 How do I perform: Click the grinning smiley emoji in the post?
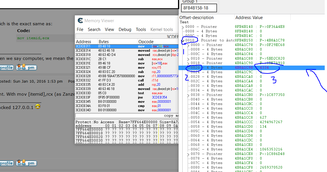[38, 107]
